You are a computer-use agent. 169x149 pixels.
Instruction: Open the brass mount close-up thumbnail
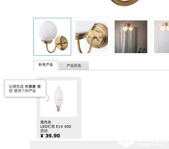[92, 37]
